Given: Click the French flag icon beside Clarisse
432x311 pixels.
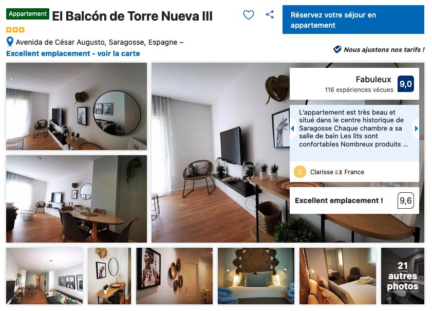Looking at the screenshot, I should [x=339, y=172].
